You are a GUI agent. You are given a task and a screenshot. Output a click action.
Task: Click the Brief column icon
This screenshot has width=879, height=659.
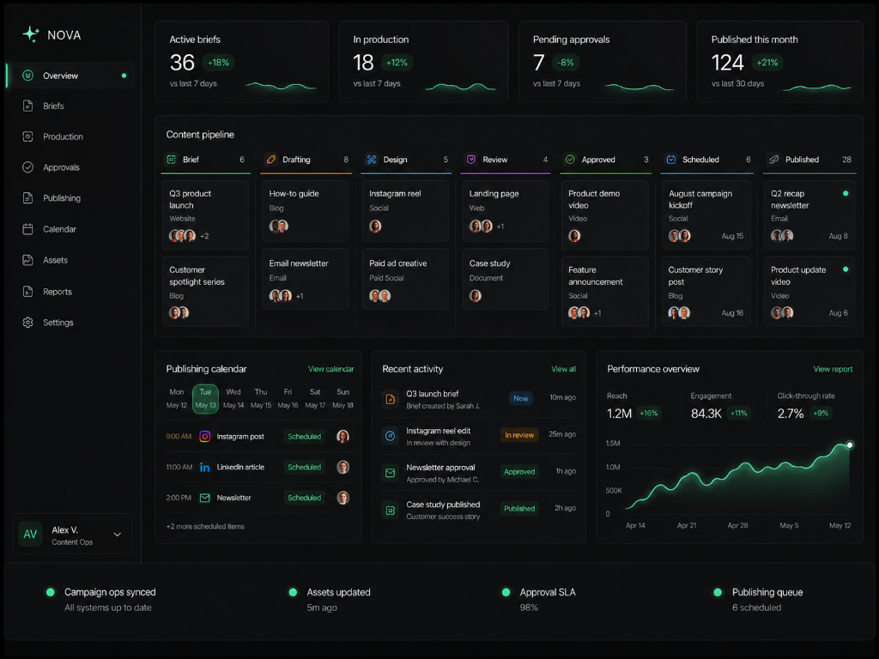click(172, 160)
